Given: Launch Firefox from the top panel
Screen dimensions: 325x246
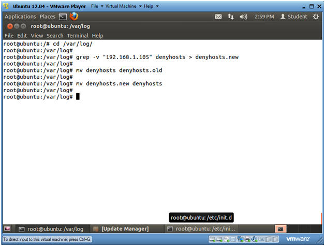Looking at the screenshot, I should point(74,17).
